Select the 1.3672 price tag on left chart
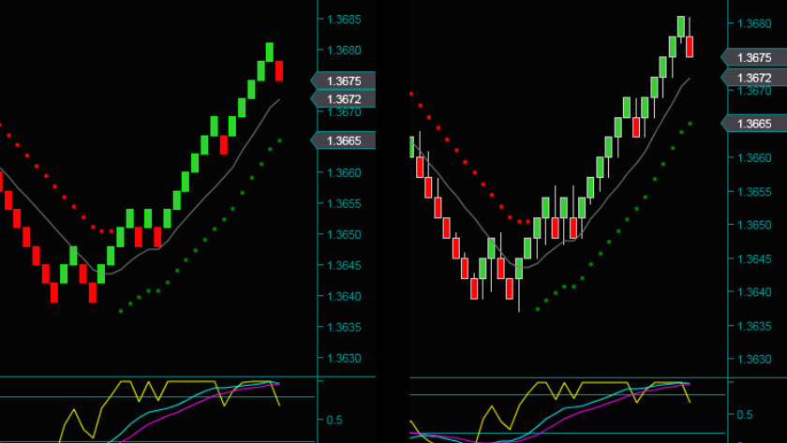787x443 pixels. (344, 98)
